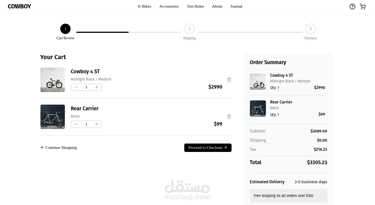The width and height of the screenshot is (375, 205).
Task: Click the checkout progress bar
Action: point(129,32)
